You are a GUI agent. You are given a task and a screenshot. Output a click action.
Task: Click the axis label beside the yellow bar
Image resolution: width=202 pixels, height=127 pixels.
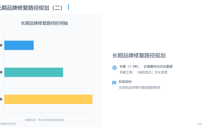click(x=1, y=99)
